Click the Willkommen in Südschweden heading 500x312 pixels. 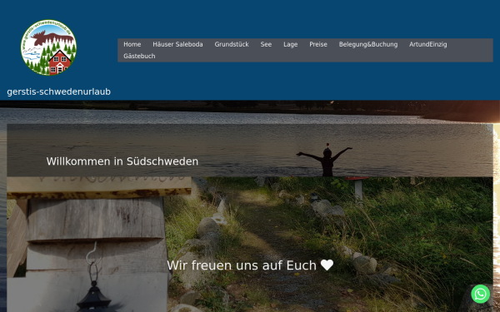[122, 161]
